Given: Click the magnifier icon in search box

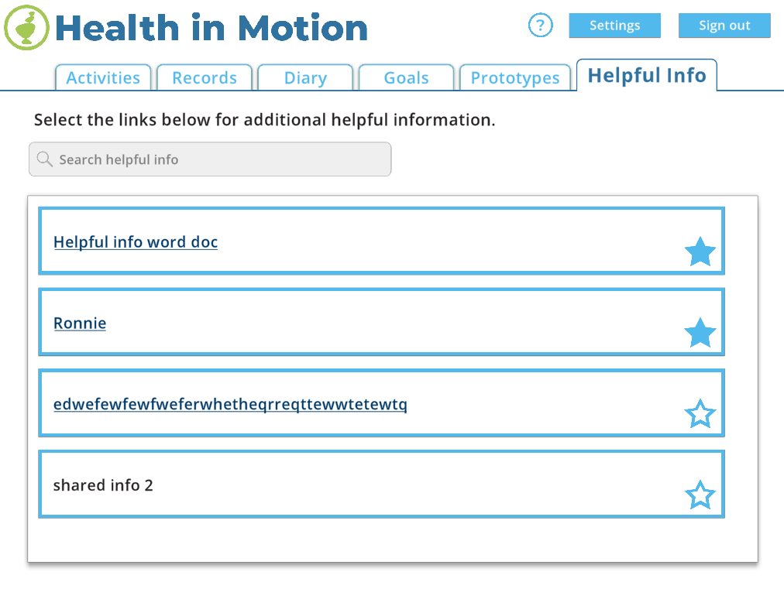Looking at the screenshot, I should click(x=45, y=159).
